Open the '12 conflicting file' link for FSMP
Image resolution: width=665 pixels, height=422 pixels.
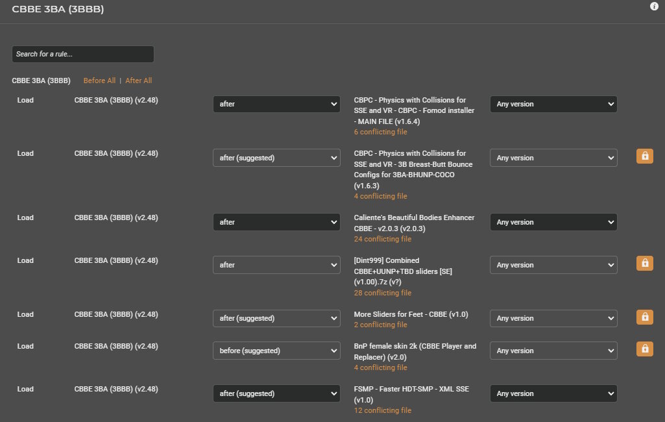(x=382, y=410)
